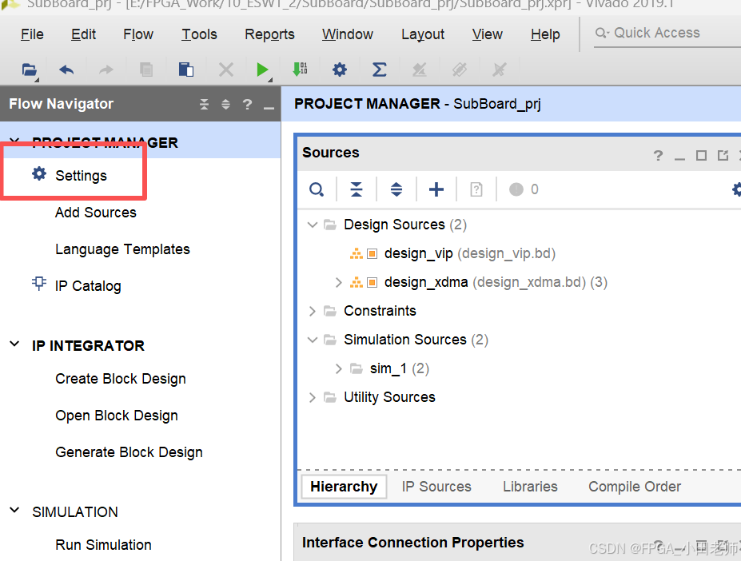Screen dimensions: 741x561
Task: Open the Flow menu
Action: (138, 34)
